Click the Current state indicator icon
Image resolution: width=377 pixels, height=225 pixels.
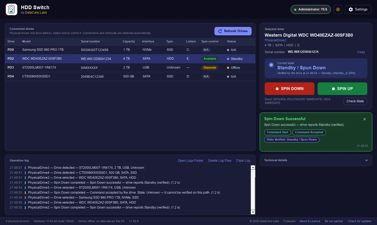271,65
